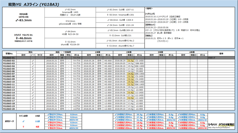Click the ♀-53.0mm Gull様1321 cell
238x133 pixels.
[120, 36]
